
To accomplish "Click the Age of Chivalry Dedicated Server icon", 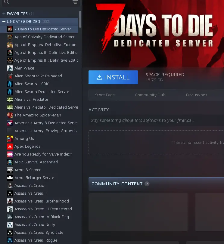I will click(10, 37).
